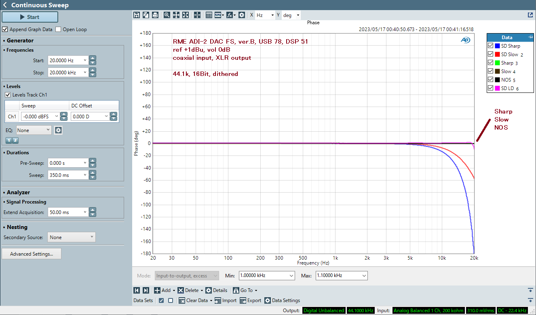Toggle Append Graph Data checkbox
536x315 pixels.
[x=5, y=29]
